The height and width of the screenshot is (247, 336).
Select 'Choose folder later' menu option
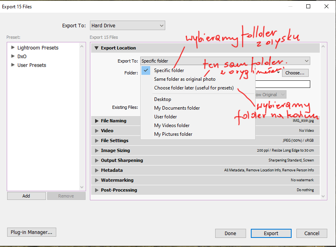(x=194, y=88)
